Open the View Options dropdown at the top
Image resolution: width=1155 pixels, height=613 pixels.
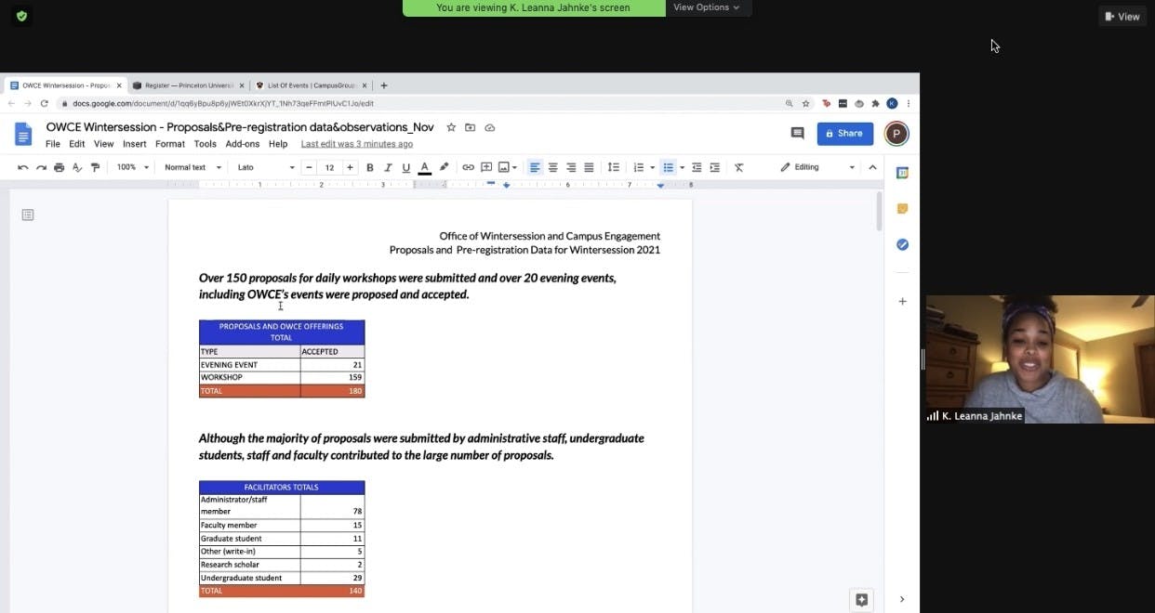(x=708, y=7)
